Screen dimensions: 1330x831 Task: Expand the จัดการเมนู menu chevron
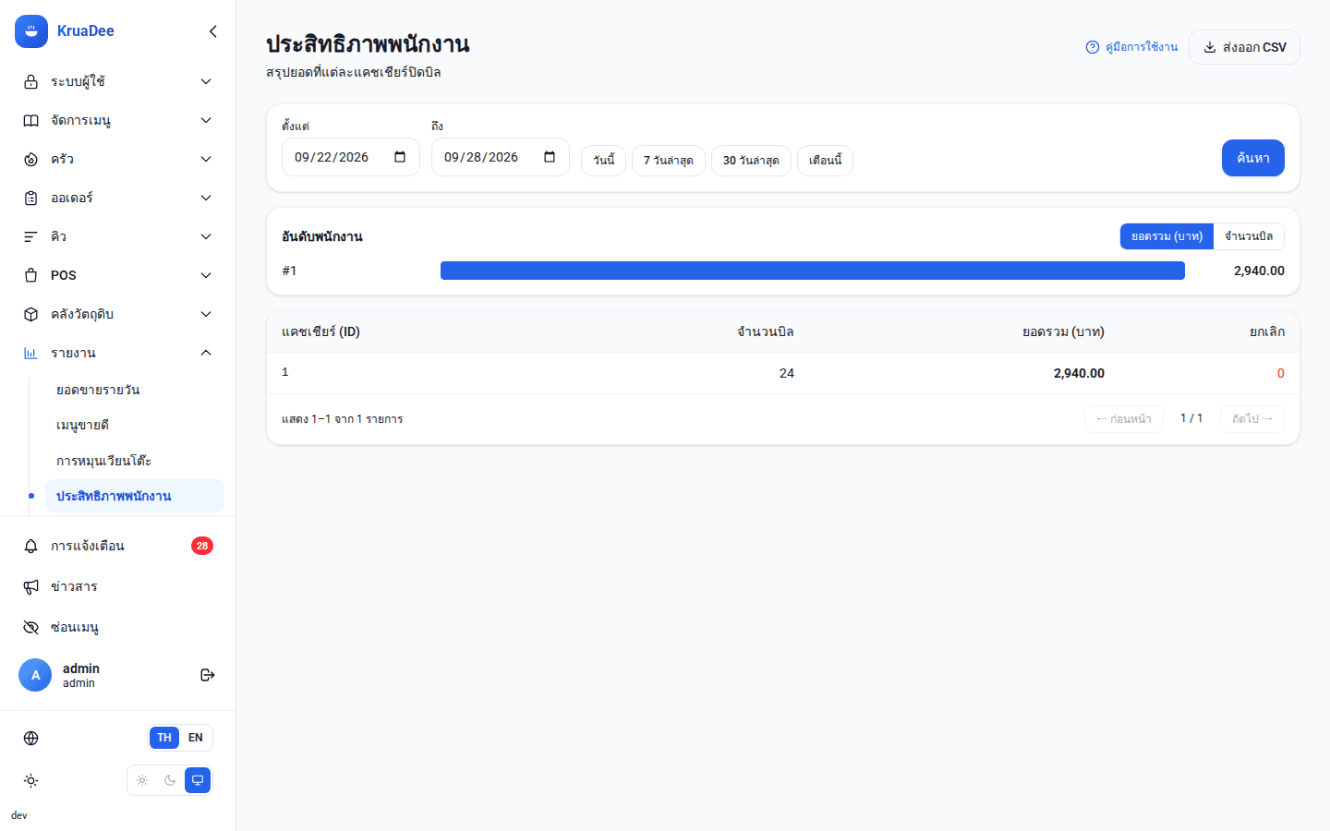coord(206,120)
